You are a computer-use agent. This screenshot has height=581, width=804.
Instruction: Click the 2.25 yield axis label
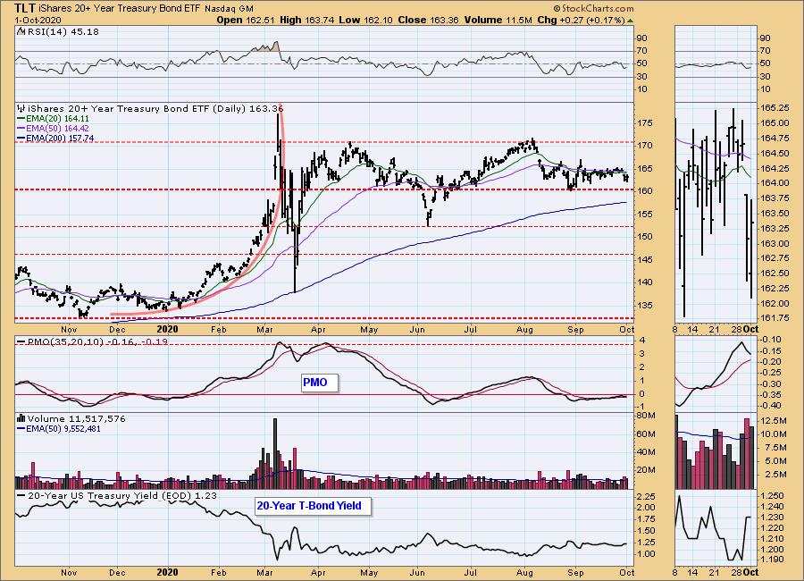pos(646,496)
